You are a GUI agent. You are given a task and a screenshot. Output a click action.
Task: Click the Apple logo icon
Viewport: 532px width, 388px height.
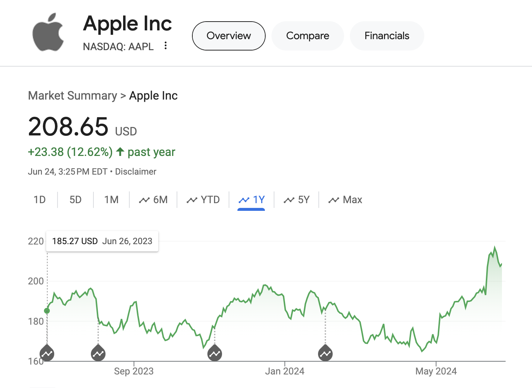[48, 32]
